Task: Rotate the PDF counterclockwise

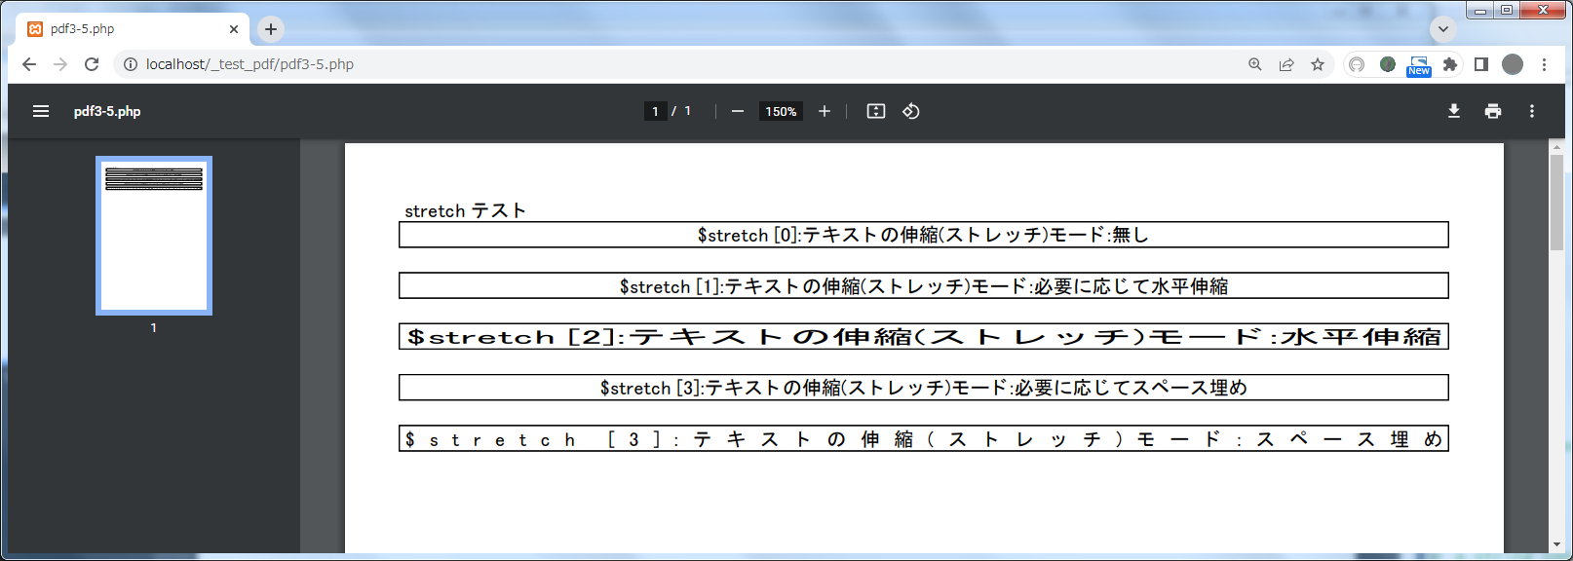Action: 911,111
